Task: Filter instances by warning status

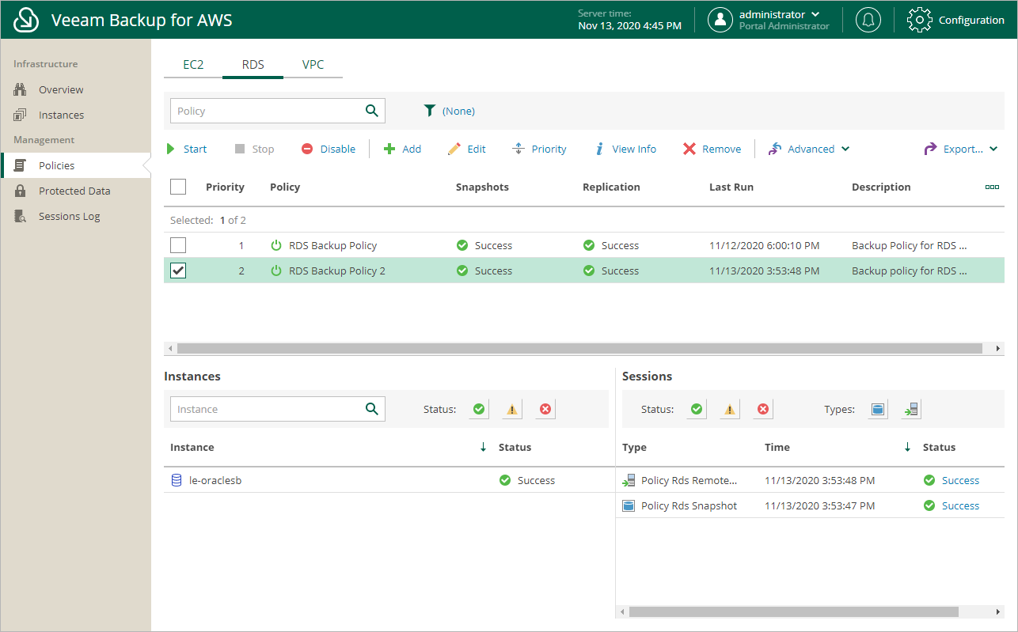Action: [x=512, y=409]
